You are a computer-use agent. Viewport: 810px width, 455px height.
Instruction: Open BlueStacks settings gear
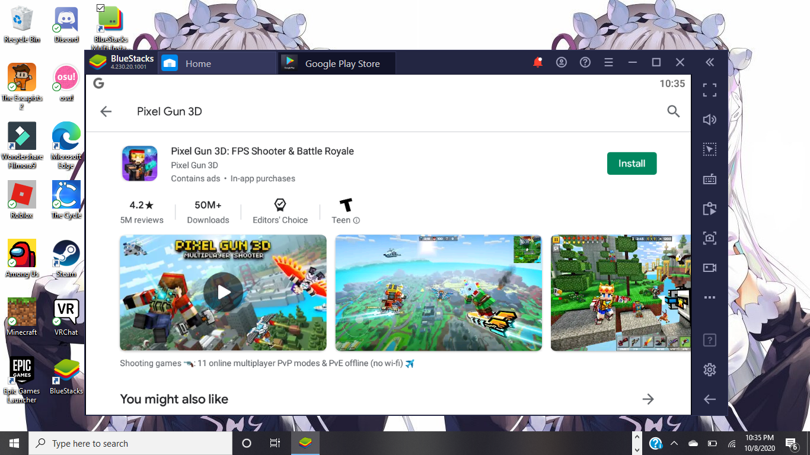point(710,370)
